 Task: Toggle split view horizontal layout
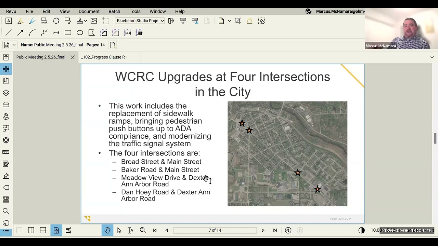tap(43, 230)
